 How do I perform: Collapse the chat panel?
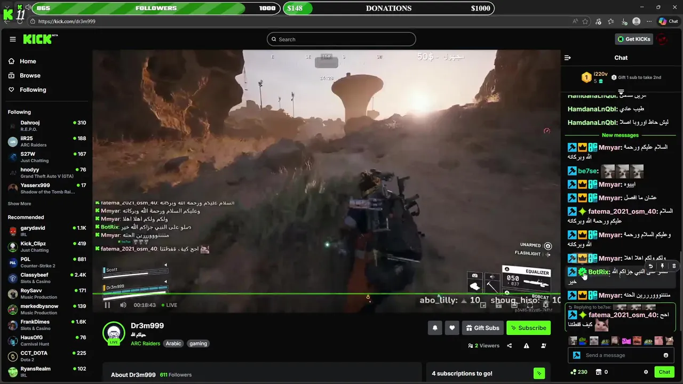pyautogui.click(x=568, y=58)
